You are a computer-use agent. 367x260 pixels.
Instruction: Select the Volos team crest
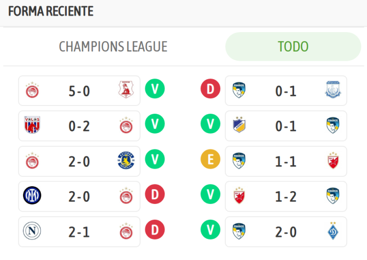pos(32,125)
